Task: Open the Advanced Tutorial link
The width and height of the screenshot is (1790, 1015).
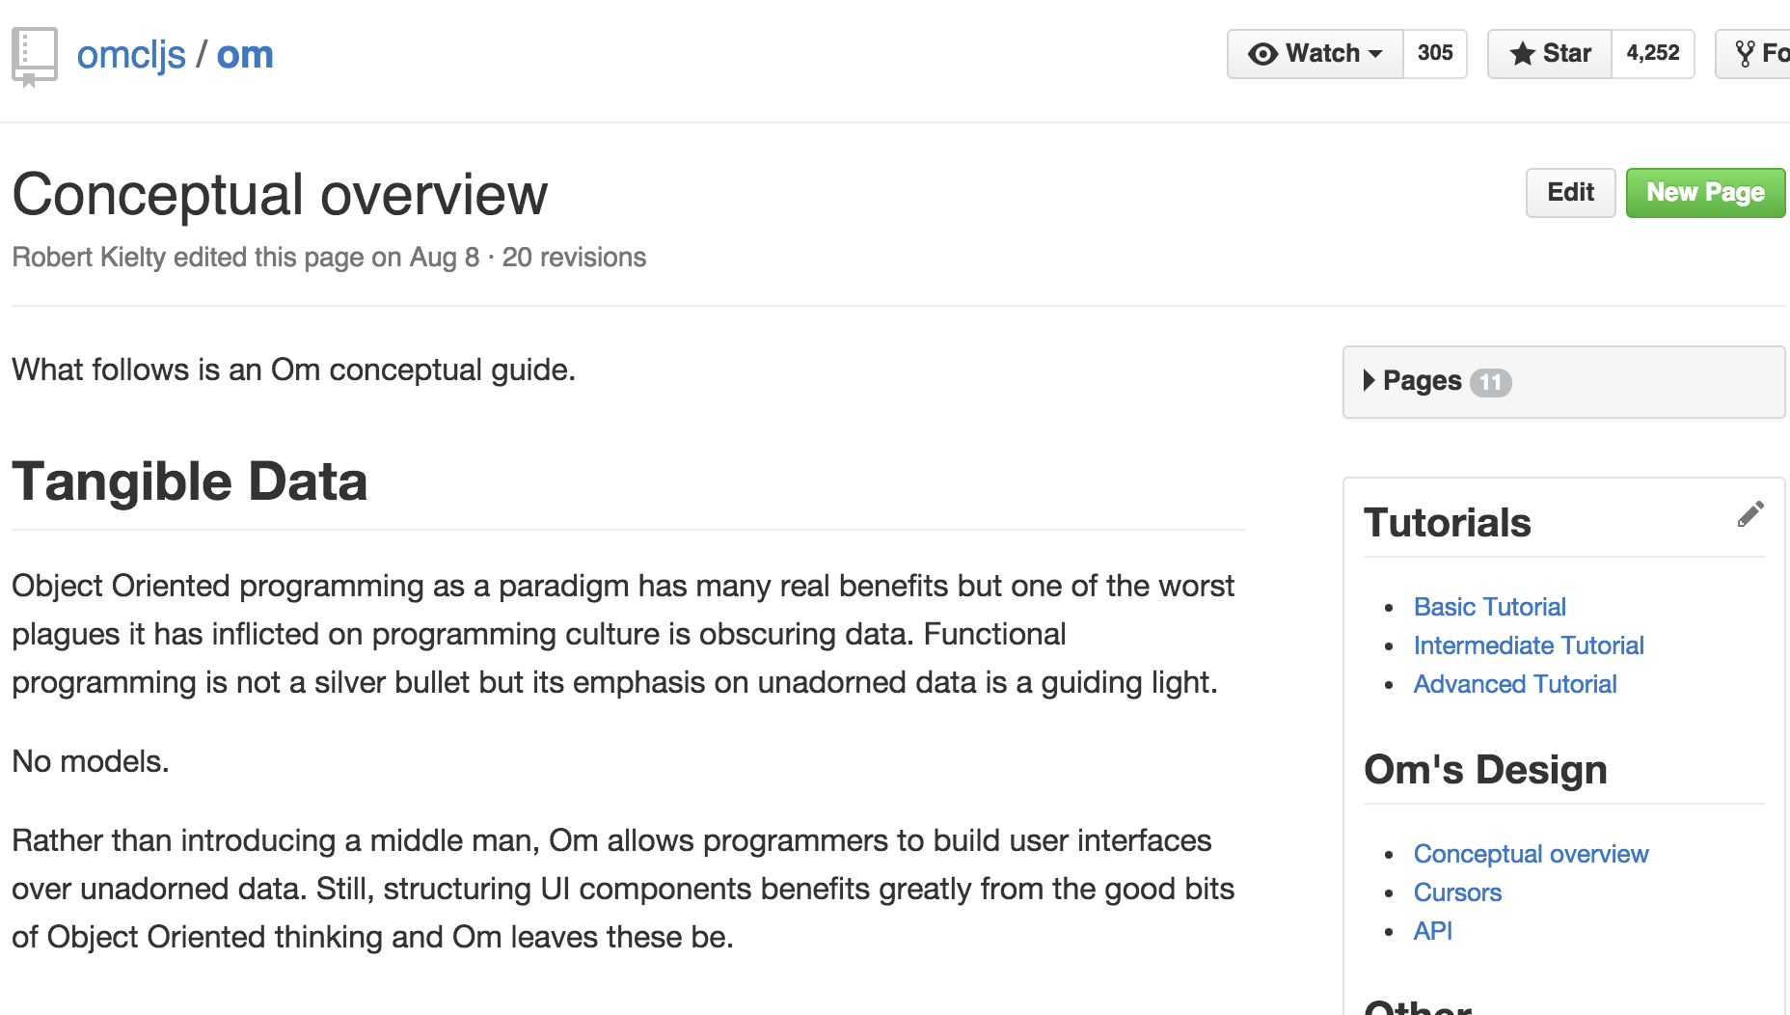Action: pyautogui.click(x=1514, y=684)
